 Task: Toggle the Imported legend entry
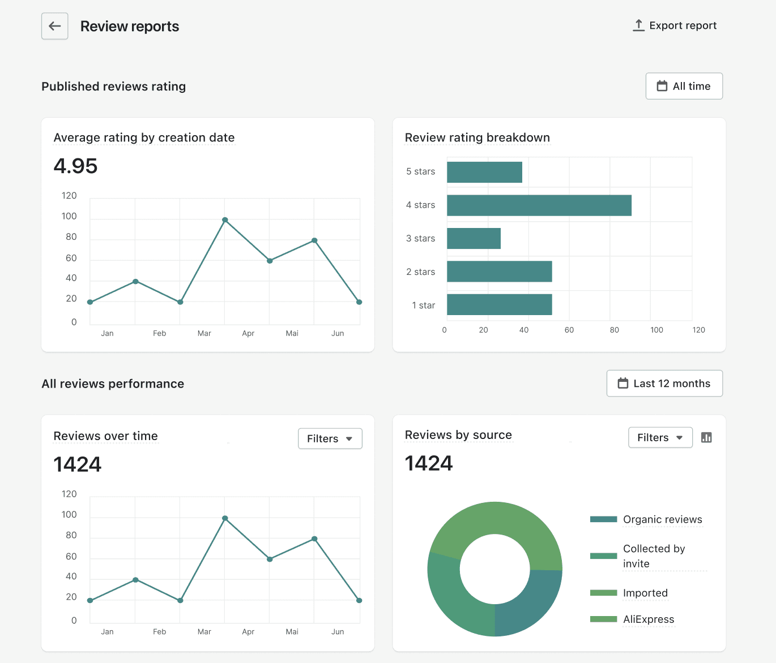(x=645, y=593)
